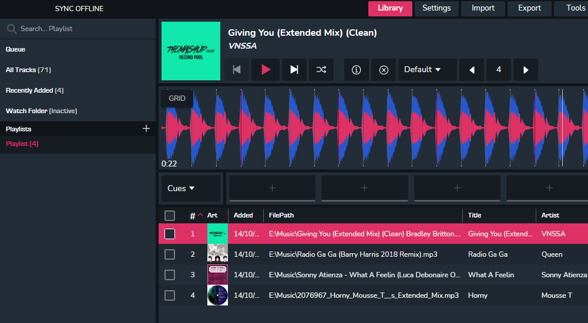The width and height of the screenshot is (588, 323).
Task: Click album art of the Giving You row
Action: point(217,233)
